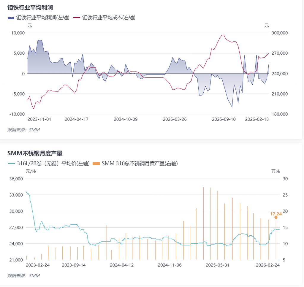Click the 2024-04-12 date on the bottom chart
This screenshot has width=304, height=287.
point(122,265)
